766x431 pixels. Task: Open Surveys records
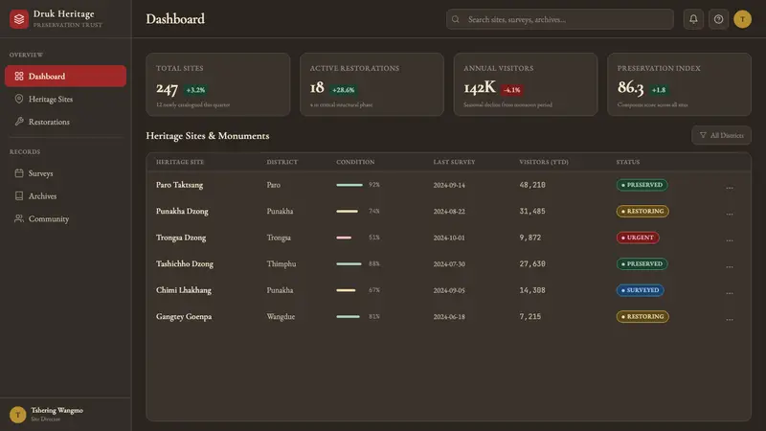click(x=65, y=173)
